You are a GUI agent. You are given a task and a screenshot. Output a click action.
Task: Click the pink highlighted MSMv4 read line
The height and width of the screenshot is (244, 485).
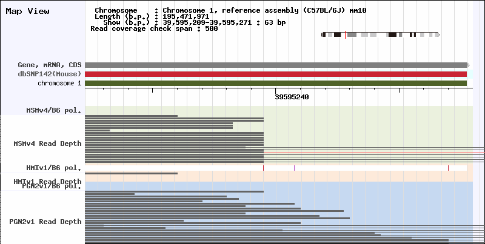pyautogui.click(x=374, y=152)
